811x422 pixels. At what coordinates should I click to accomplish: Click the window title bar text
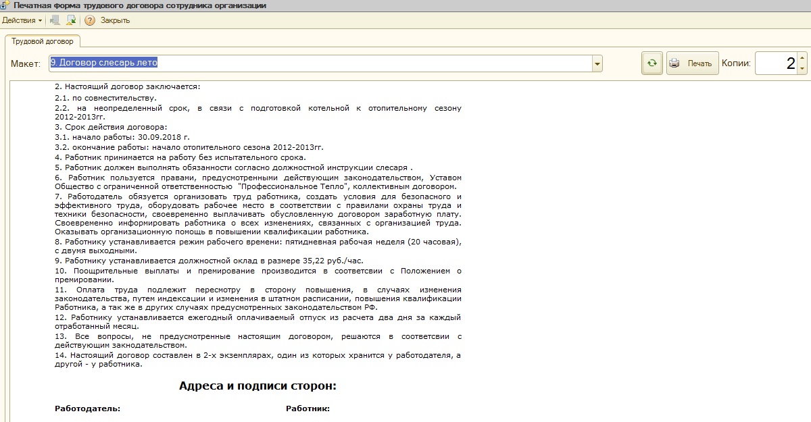pos(140,5)
